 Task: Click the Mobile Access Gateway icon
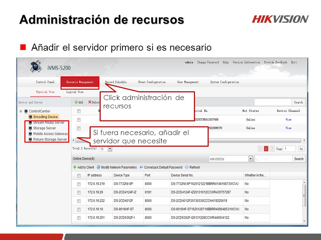click(x=30, y=134)
